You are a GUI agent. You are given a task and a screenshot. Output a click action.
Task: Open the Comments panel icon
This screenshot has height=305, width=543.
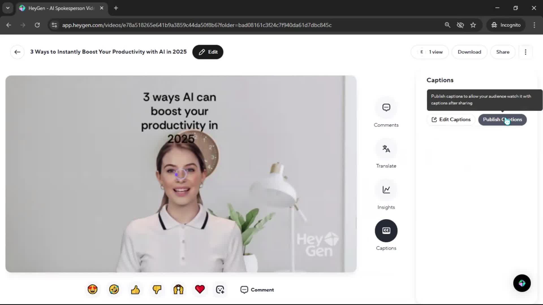coord(386,108)
